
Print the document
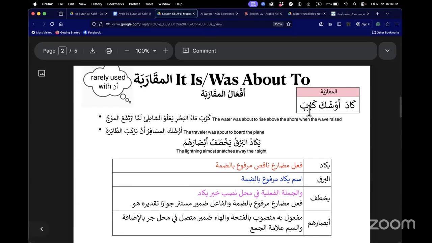tap(109, 51)
